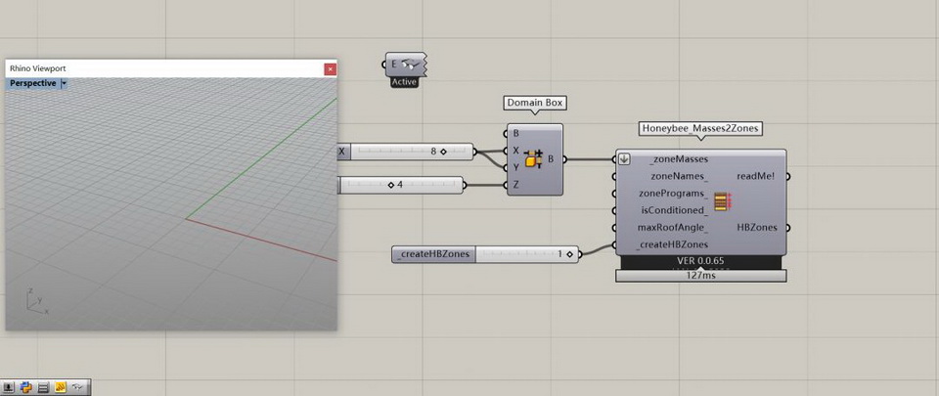Click the bird icon in bottom toolbar

[x=77, y=388]
